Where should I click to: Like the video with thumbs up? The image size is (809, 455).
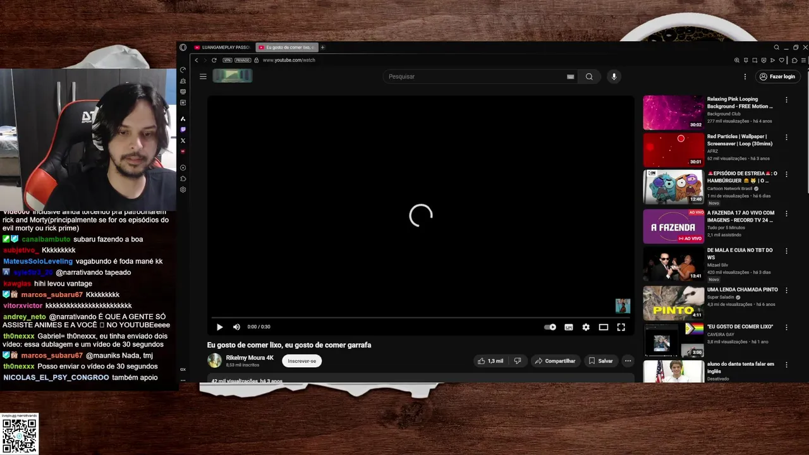490,361
